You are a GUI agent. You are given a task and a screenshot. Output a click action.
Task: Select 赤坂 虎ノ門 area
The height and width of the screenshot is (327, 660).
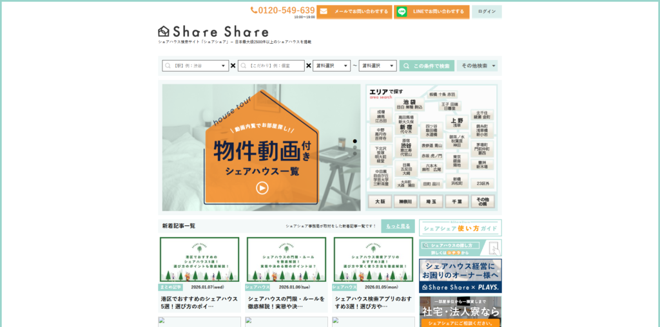[431, 156]
